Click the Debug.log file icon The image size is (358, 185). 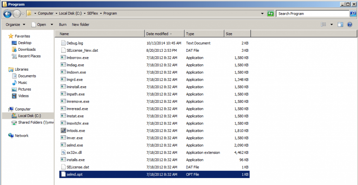tap(63, 43)
